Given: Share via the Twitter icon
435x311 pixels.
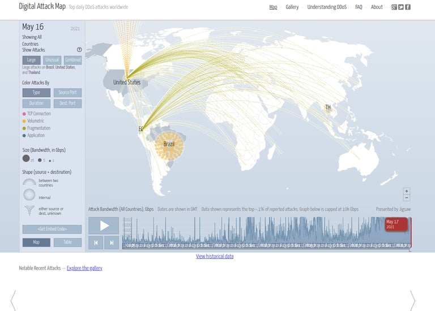Looking at the screenshot, I should pyautogui.click(x=401, y=7).
